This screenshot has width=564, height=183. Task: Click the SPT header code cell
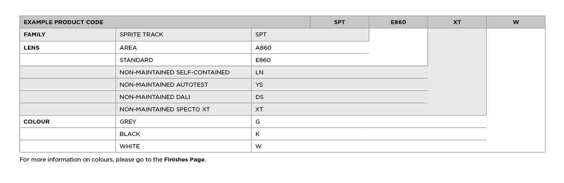pyautogui.click(x=339, y=22)
